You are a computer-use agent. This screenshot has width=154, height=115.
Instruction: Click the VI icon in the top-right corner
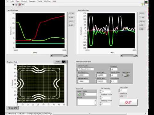[146, 3]
